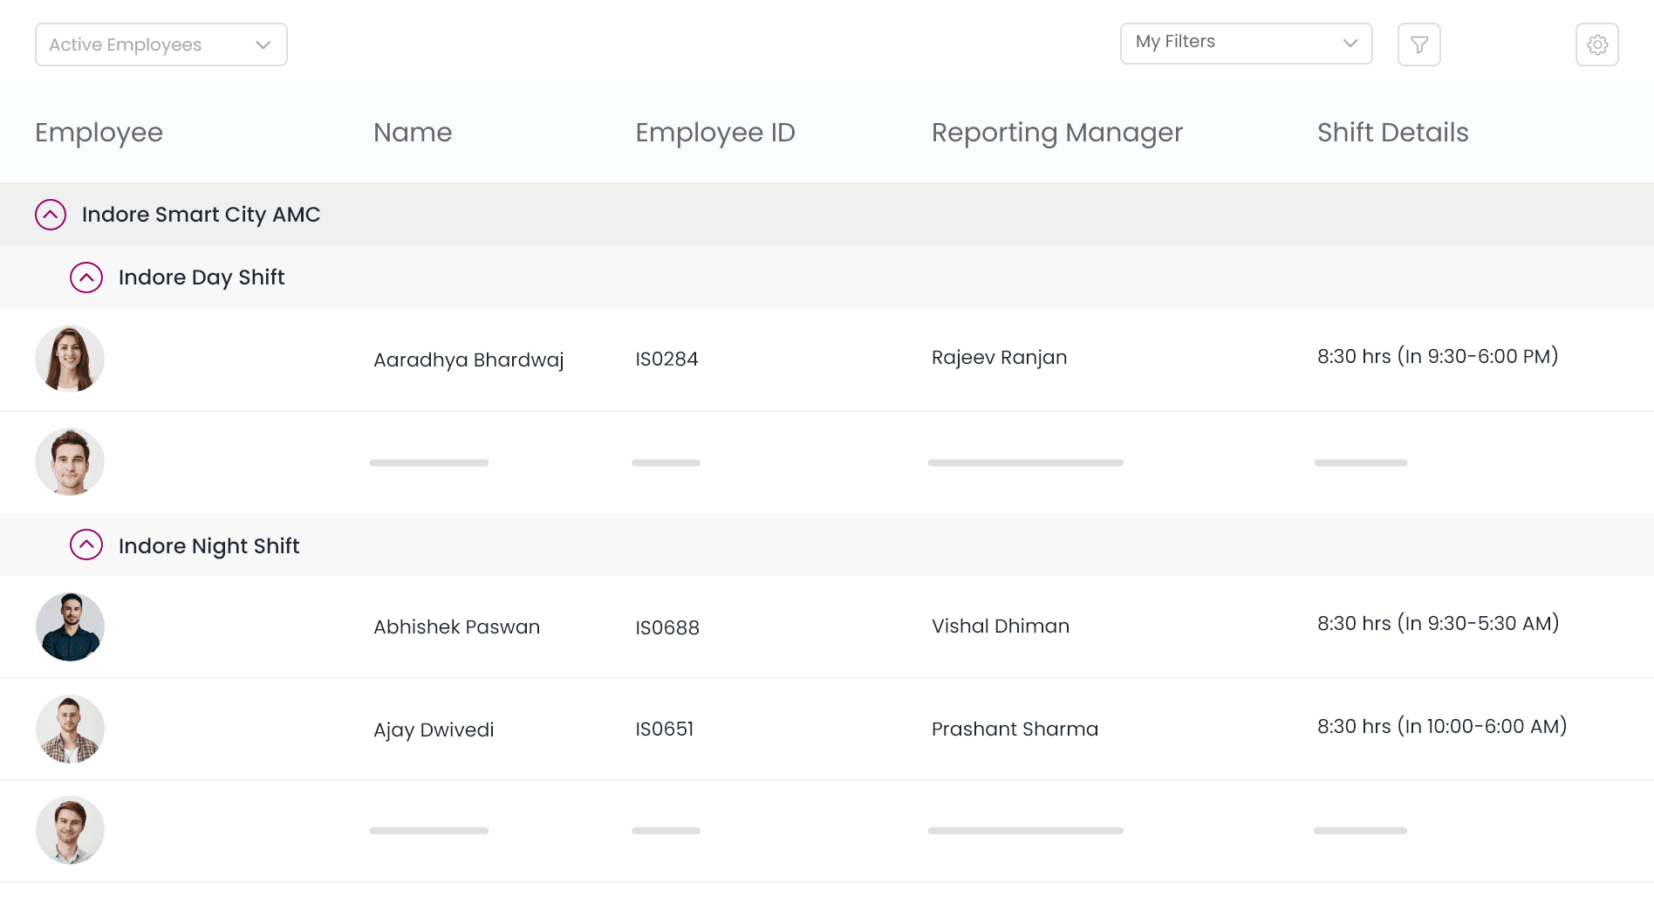1654x918 pixels.
Task: Open the Active Employees dropdown
Action: click(161, 45)
